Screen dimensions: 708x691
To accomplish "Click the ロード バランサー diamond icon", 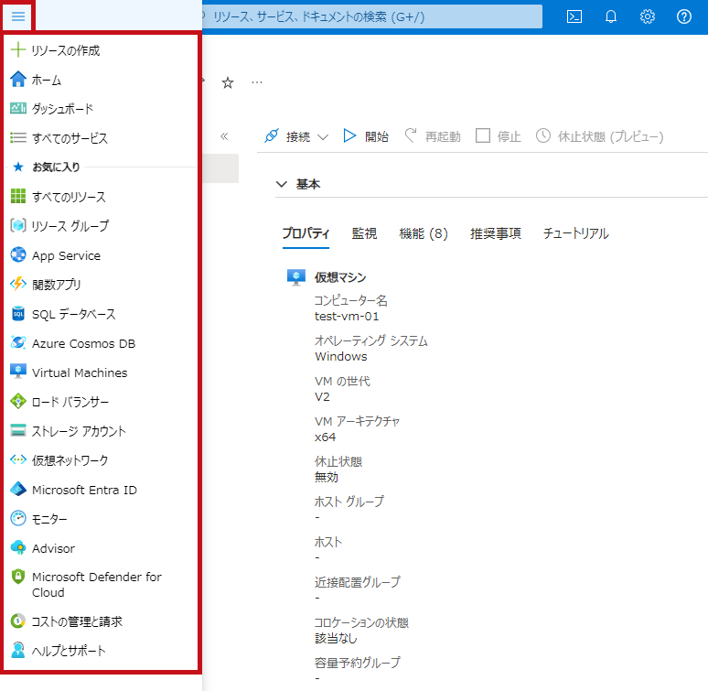I will click(x=18, y=401).
